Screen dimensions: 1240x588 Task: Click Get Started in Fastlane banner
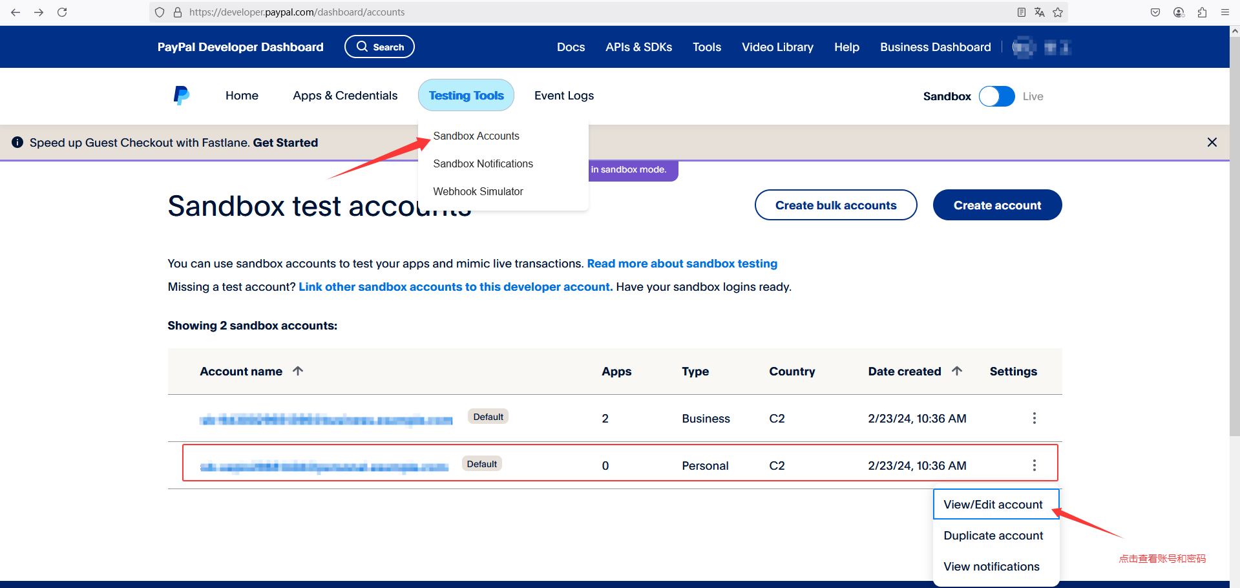click(x=285, y=143)
